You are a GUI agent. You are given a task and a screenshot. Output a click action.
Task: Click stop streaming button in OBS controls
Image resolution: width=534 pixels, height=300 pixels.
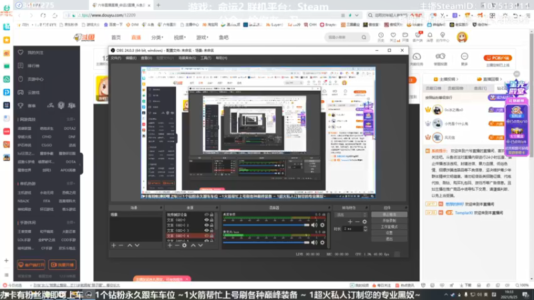(x=389, y=215)
